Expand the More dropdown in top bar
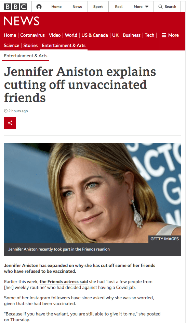Viewport: 186px width, 323px height. click(141, 7)
